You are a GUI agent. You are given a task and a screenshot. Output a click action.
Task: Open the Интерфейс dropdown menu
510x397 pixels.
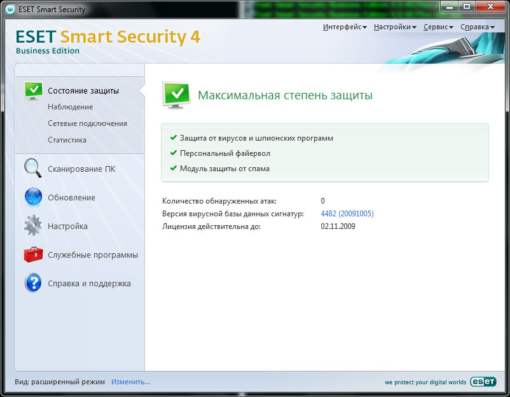(345, 27)
